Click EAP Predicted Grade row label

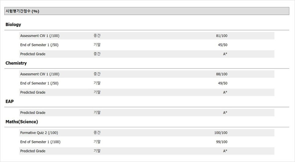point(33,113)
